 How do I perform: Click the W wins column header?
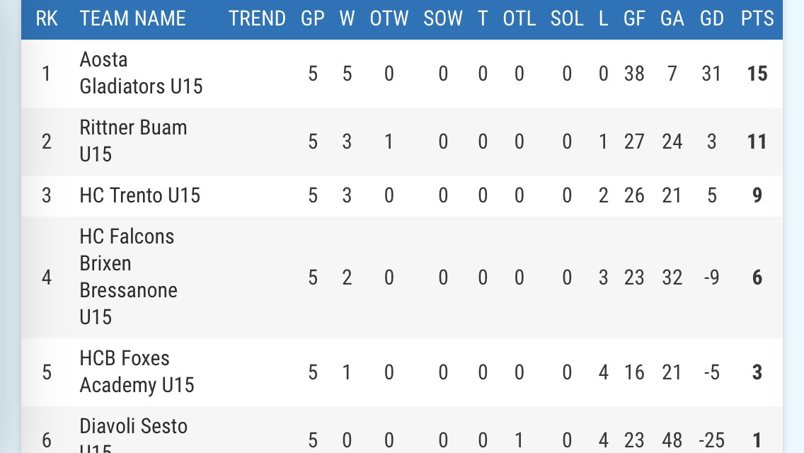(x=347, y=18)
